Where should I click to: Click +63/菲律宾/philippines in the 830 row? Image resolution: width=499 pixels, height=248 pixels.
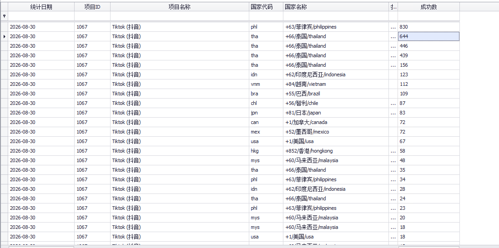(x=336, y=27)
